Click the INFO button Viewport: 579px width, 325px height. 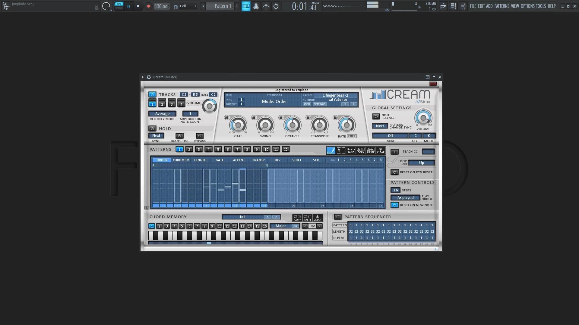coord(307,104)
